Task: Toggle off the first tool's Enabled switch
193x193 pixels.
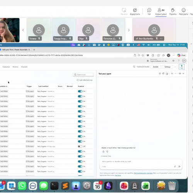Action: [x=80, y=91]
